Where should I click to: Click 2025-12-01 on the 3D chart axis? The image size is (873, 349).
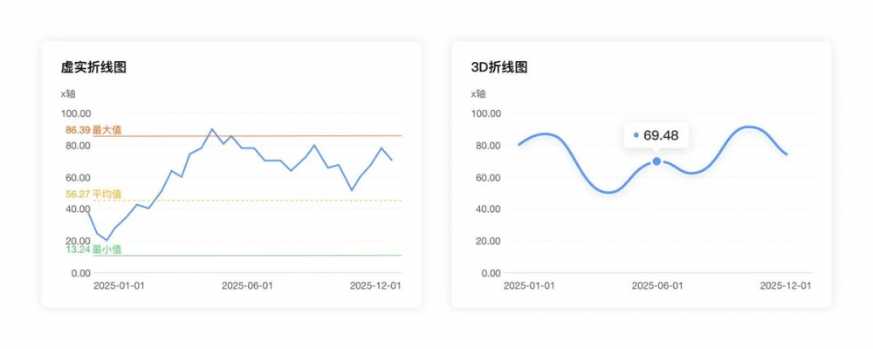point(786,285)
